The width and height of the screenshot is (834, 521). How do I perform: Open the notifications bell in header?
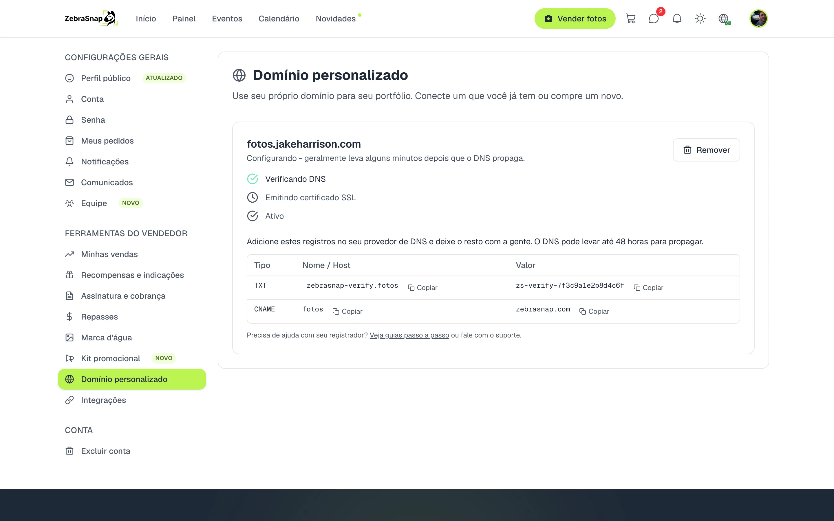pyautogui.click(x=677, y=19)
